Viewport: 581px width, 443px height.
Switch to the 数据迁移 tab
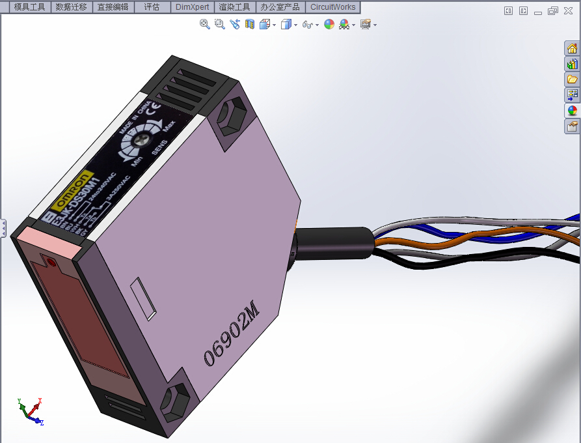click(71, 7)
